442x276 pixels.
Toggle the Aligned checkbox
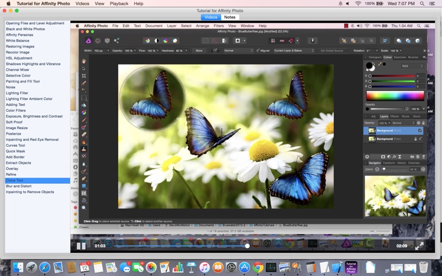pyautogui.click(x=257, y=50)
